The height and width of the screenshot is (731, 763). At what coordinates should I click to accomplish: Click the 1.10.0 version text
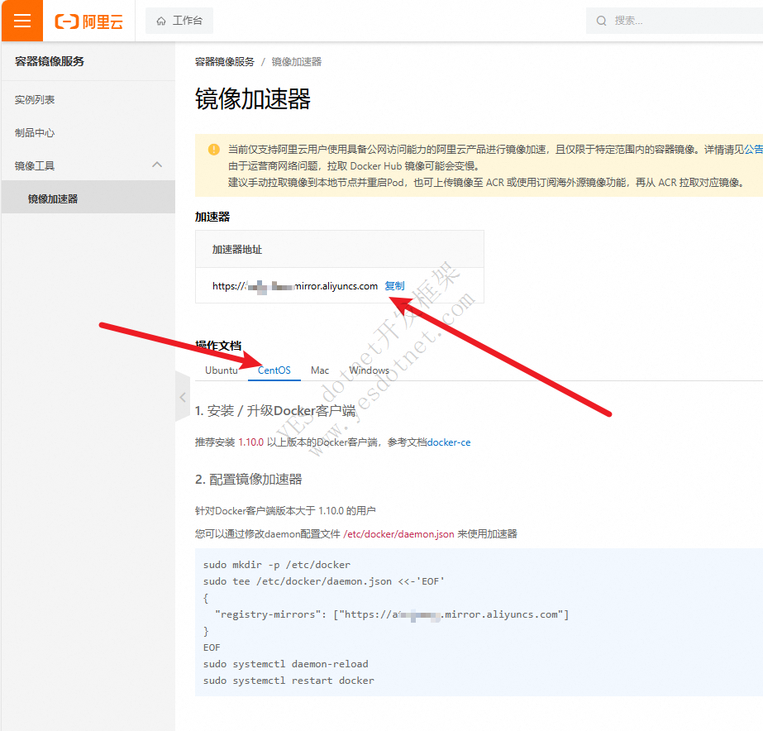coord(250,442)
